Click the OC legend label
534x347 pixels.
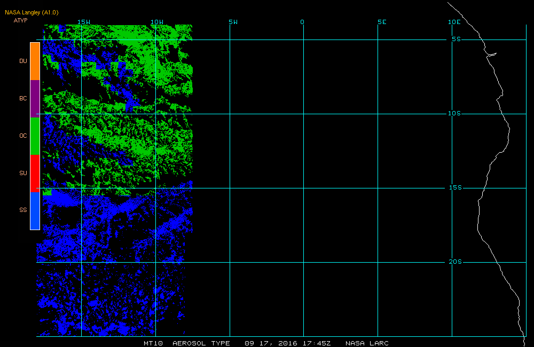point(23,136)
